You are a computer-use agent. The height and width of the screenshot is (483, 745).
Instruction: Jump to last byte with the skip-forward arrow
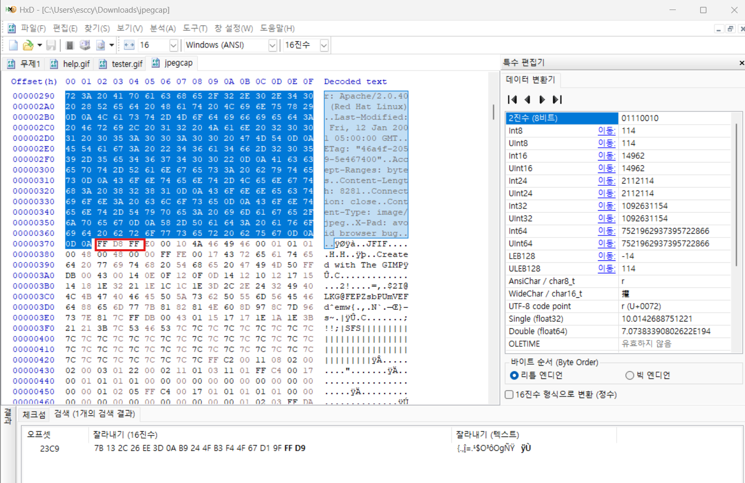pos(557,99)
